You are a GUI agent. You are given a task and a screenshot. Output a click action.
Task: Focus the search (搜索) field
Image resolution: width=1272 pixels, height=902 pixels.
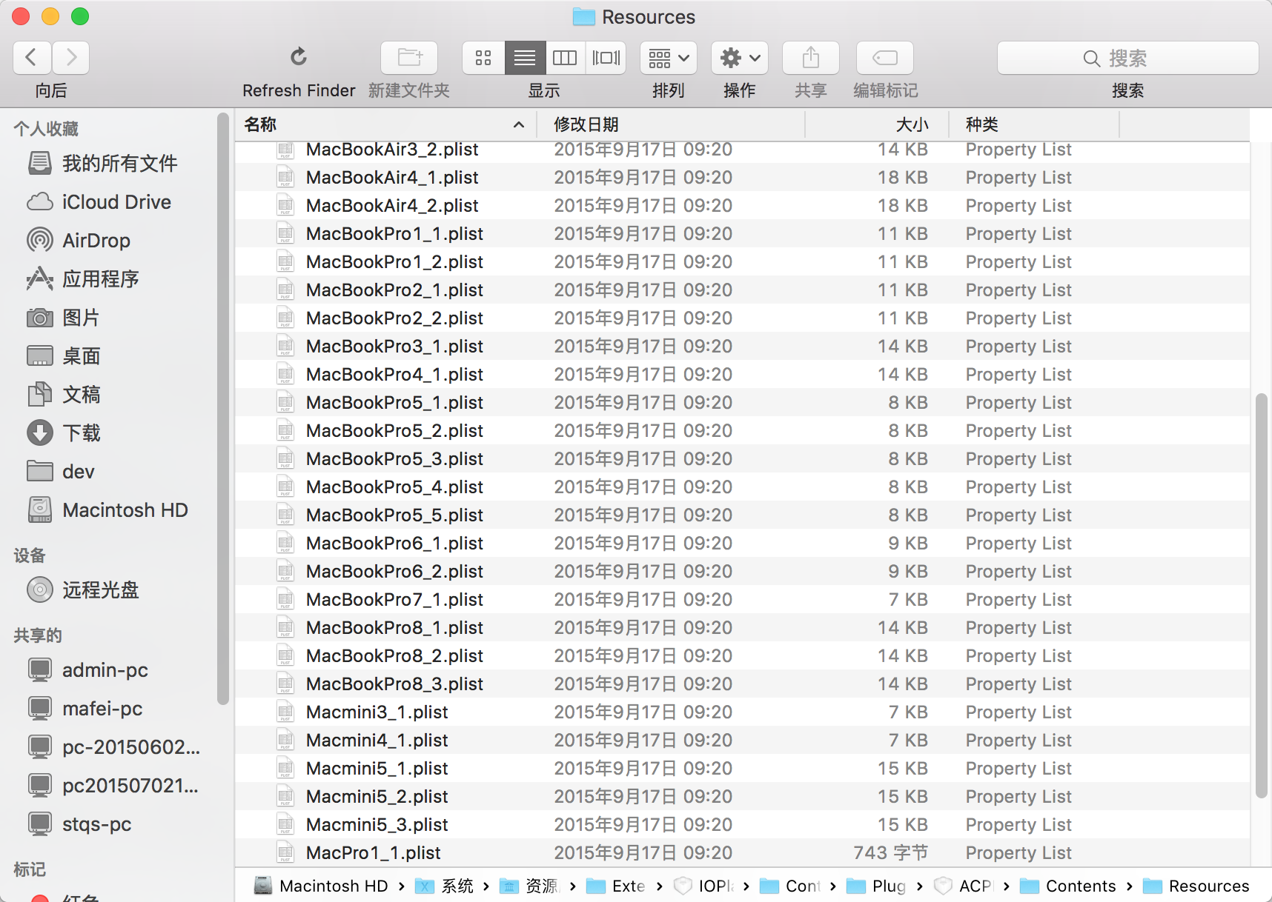(1128, 58)
